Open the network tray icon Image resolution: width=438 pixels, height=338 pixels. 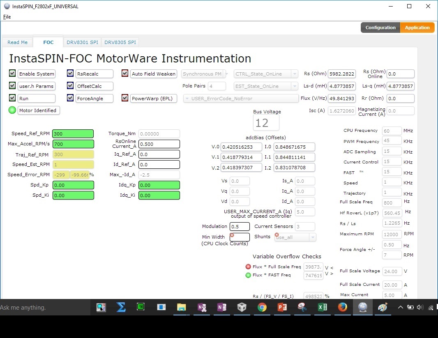pyautogui.click(x=431, y=308)
